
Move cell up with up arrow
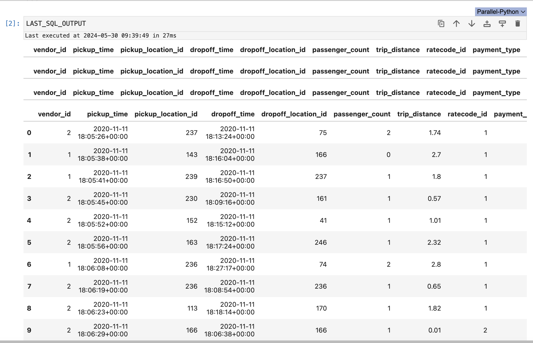coord(456,24)
